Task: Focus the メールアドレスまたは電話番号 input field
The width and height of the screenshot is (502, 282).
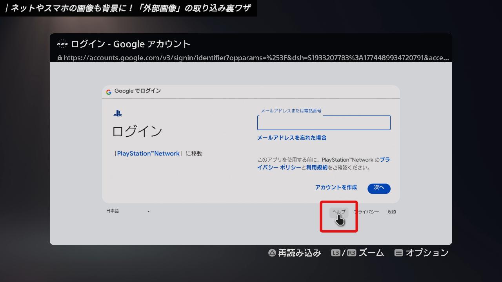Action: click(324, 123)
